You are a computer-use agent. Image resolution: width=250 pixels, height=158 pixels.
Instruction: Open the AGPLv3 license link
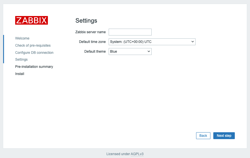[137, 154]
